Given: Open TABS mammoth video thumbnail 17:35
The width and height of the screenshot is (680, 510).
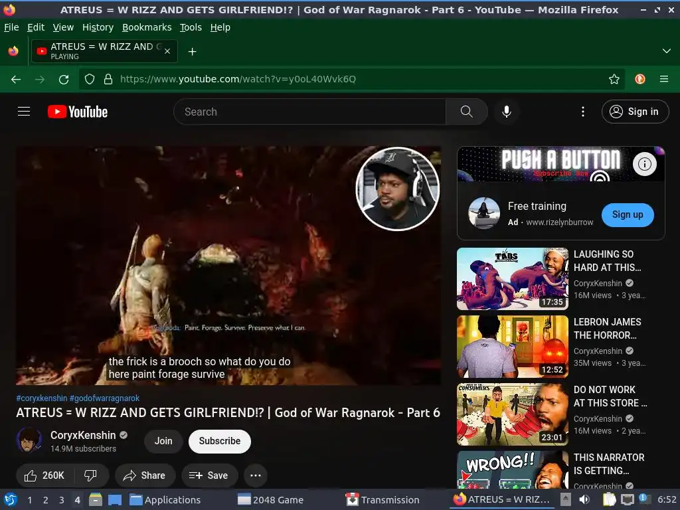Looking at the screenshot, I should point(512,278).
